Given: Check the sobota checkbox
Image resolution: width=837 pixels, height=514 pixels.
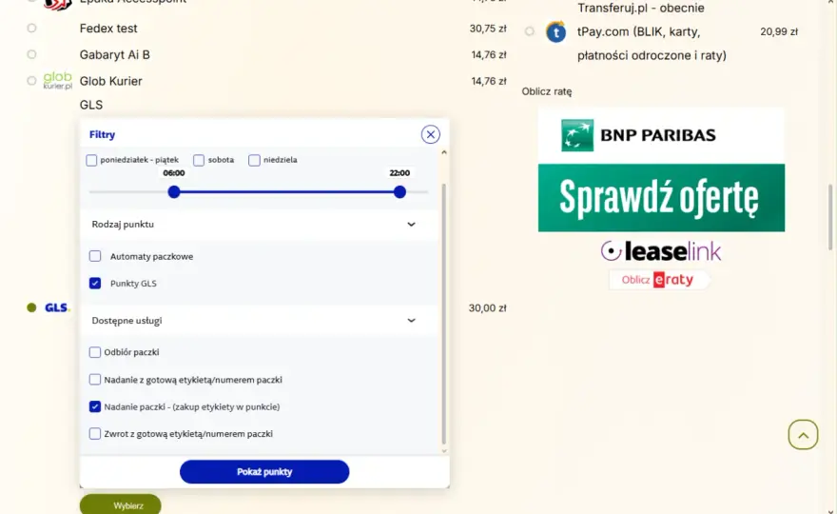Looking at the screenshot, I should (x=199, y=160).
